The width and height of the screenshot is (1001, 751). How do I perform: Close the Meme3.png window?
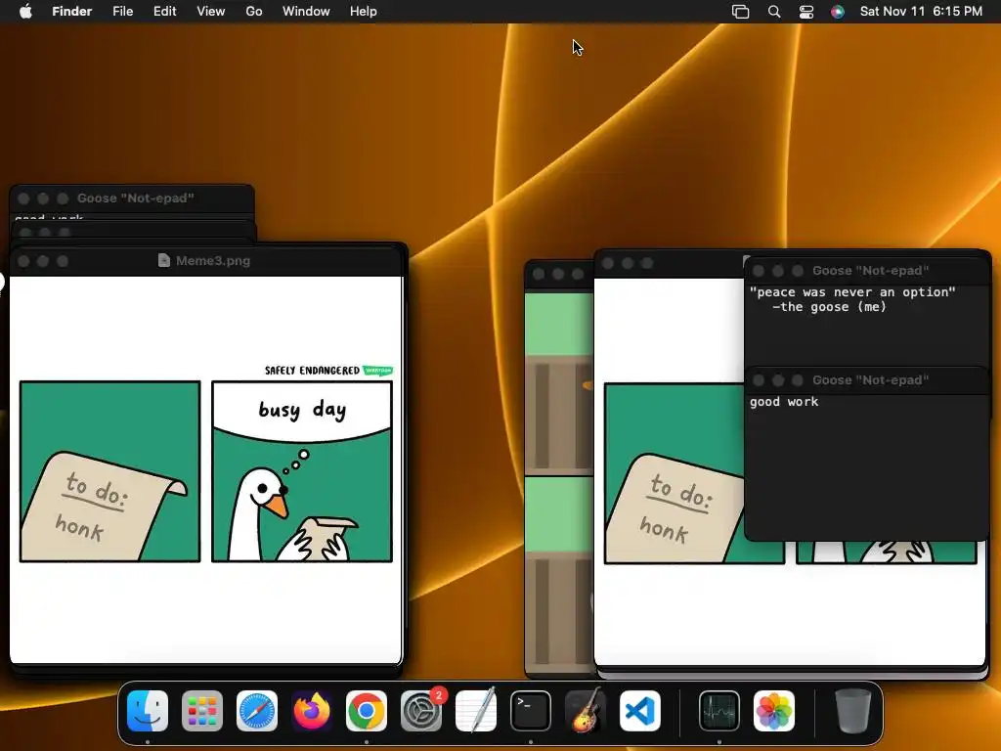point(23,261)
